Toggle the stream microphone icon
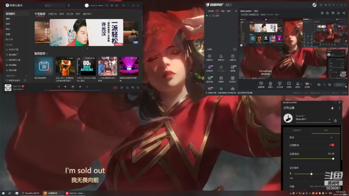The image size is (349, 196). point(298,84)
